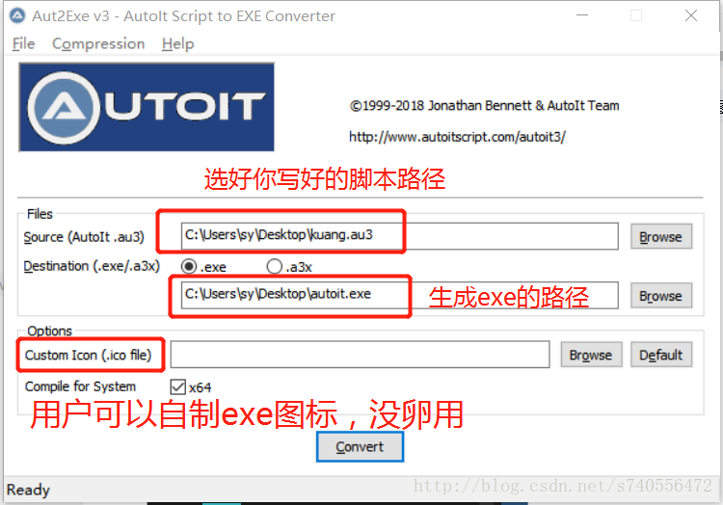
Task: Click Browse next to Source script field
Action: (661, 236)
